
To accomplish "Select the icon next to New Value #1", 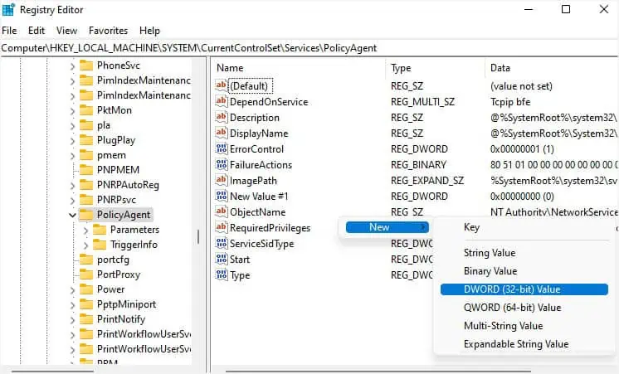I will pos(221,197).
